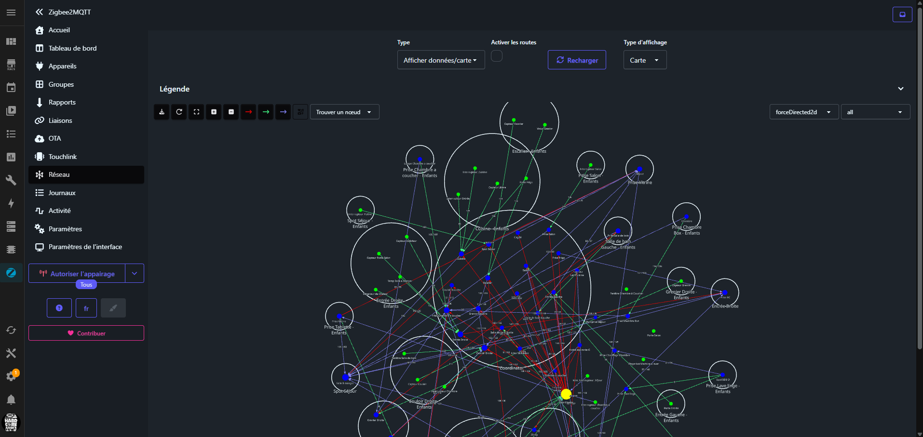The height and width of the screenshot is (437, 923).
Task: Click the Contribuer button
Action: pyautogui.click(x=86, y=333)
